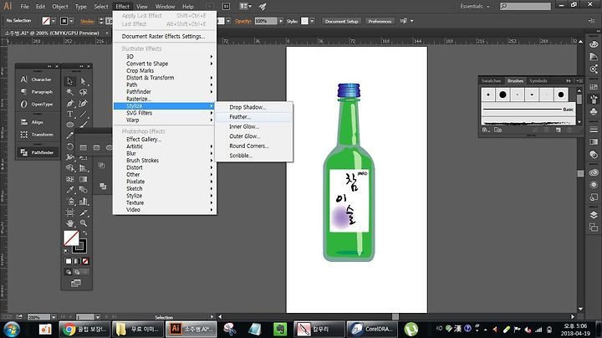
Task: Select the Rotate tool
Action: pos(70,146)
